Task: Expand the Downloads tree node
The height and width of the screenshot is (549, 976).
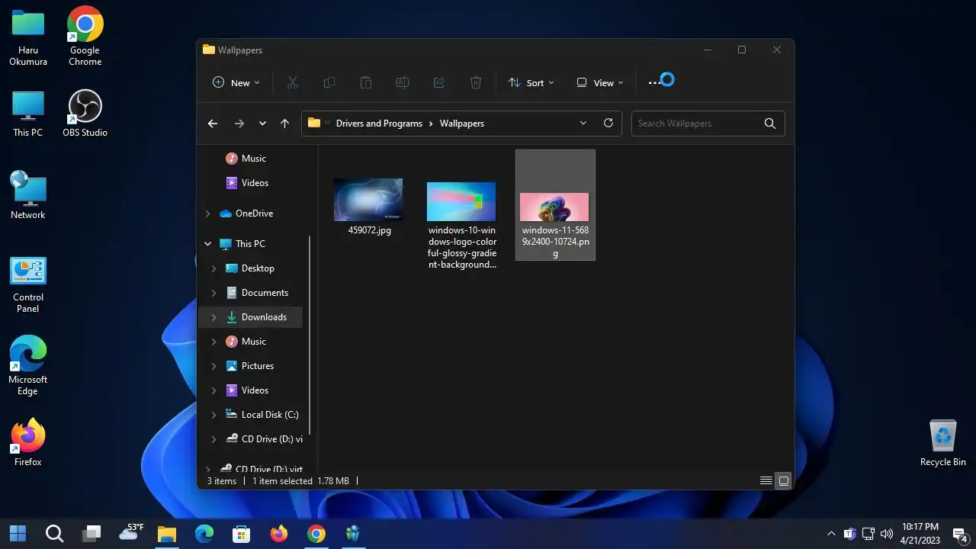Action: point(213,317)
